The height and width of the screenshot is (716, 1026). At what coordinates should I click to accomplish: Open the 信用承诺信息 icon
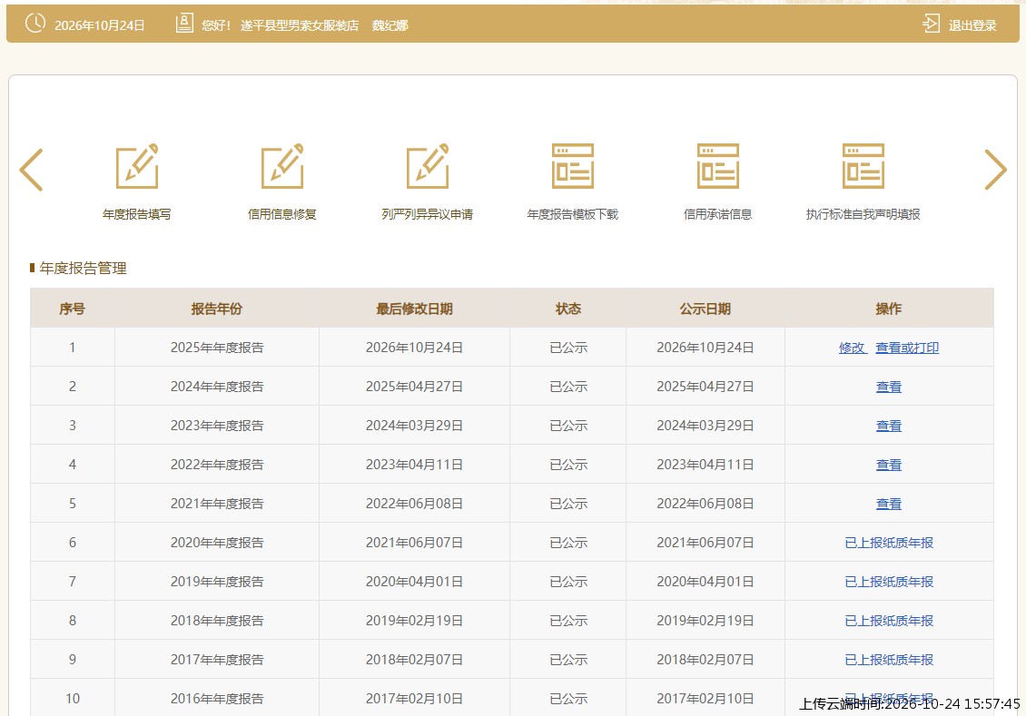click(718, 166)
